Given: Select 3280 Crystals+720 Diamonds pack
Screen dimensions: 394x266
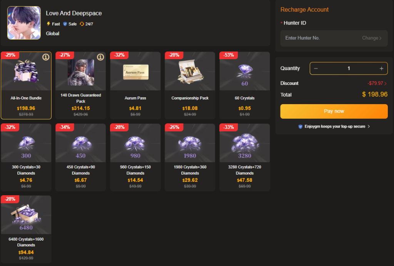Looking at the screenshot, I should 244,157.
